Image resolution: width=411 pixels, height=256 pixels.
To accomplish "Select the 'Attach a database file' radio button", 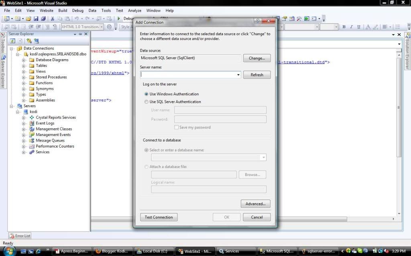I will click(x=146, y=167).
